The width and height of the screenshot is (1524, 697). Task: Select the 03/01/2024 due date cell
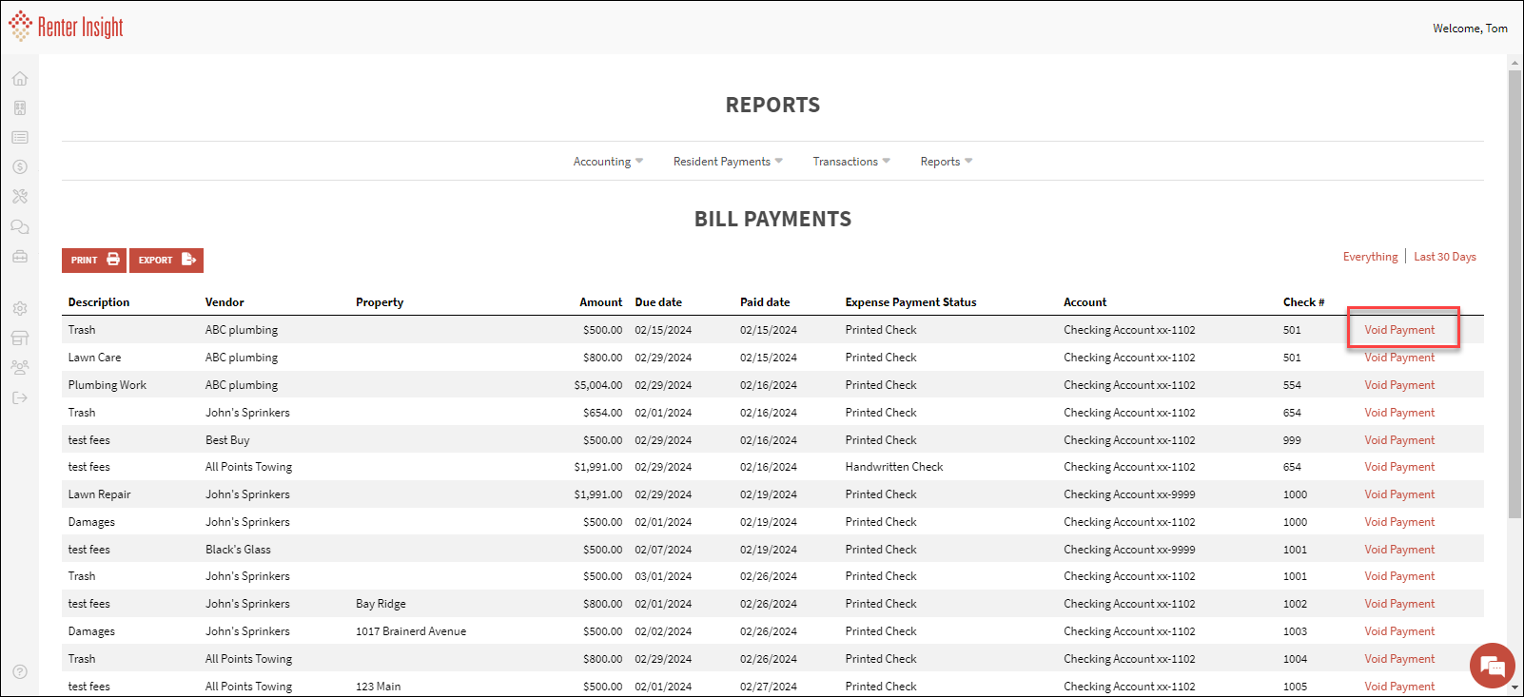pyautogui.click(x=663, y=576)
